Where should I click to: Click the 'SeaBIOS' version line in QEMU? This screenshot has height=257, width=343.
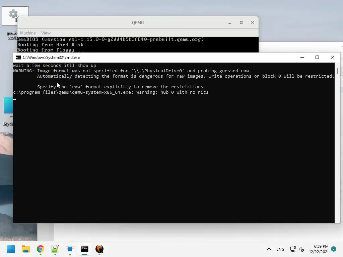point(111,39)
